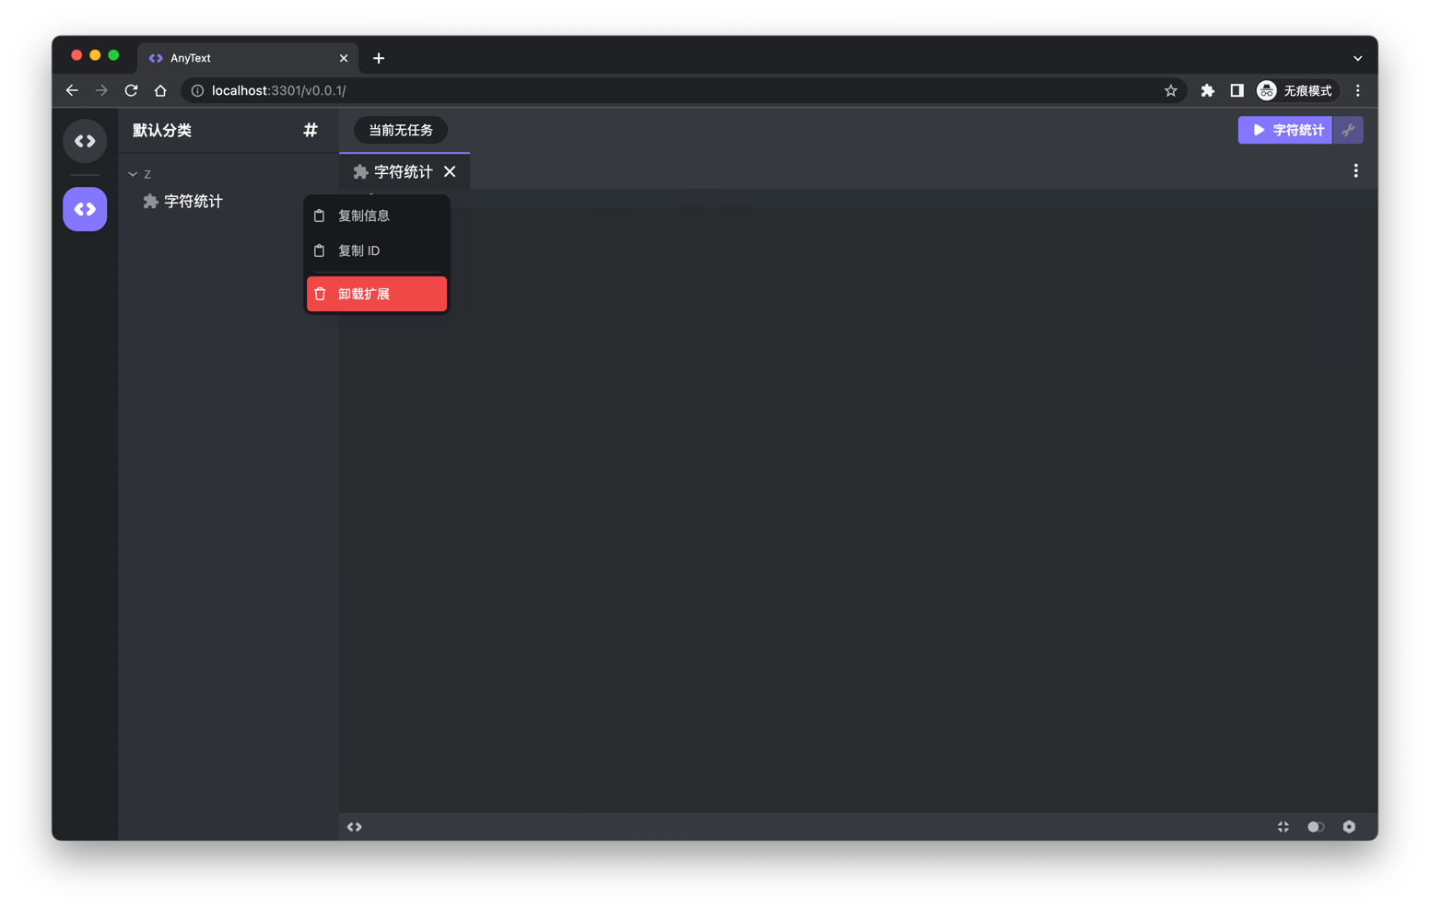
Task: Open editor more options menu
Action: point(1355,170)
